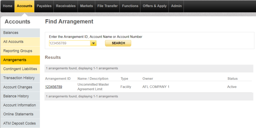Viewport: 256px width, 128px height.
Task: Select Balances in the sidebar
Action: (20, 33)
